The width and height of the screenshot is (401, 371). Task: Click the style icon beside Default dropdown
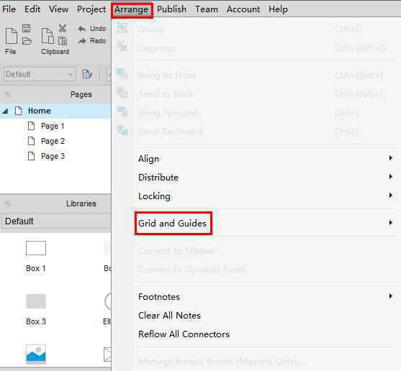point(87,74)
